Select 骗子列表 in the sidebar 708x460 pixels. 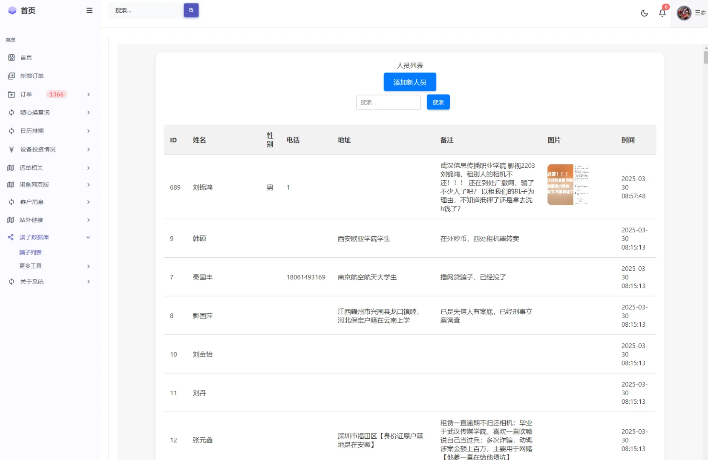(x=30, y=252)
